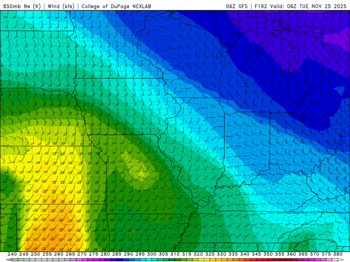
Task: Click the 265 color scale label
Action: [x=70, y=254]
